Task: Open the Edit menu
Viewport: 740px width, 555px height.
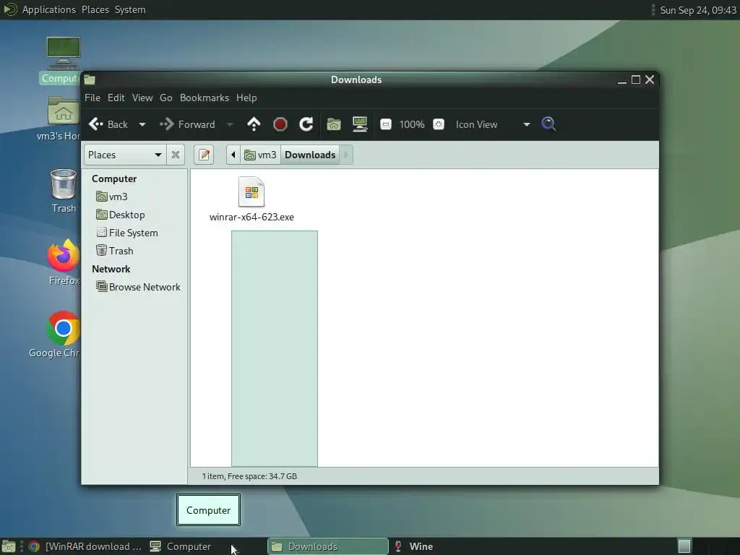Action: click(116, 98)
